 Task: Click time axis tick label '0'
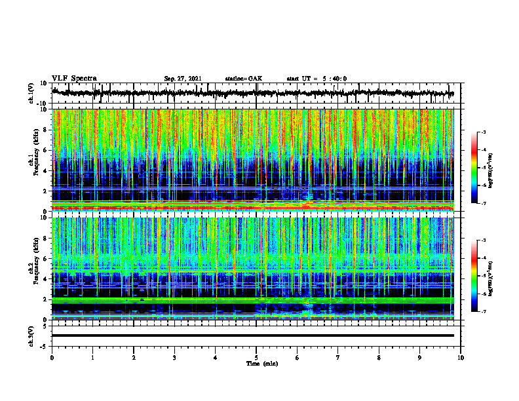(x=52, y=358)
